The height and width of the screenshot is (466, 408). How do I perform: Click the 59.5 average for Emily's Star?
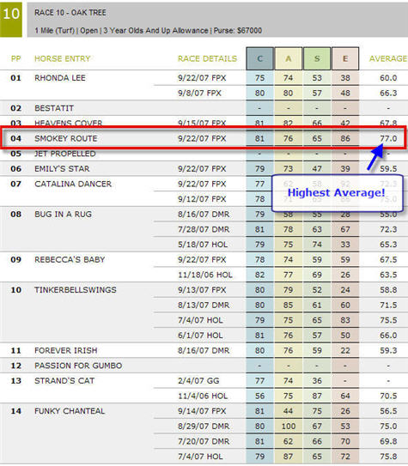[388, 169]
